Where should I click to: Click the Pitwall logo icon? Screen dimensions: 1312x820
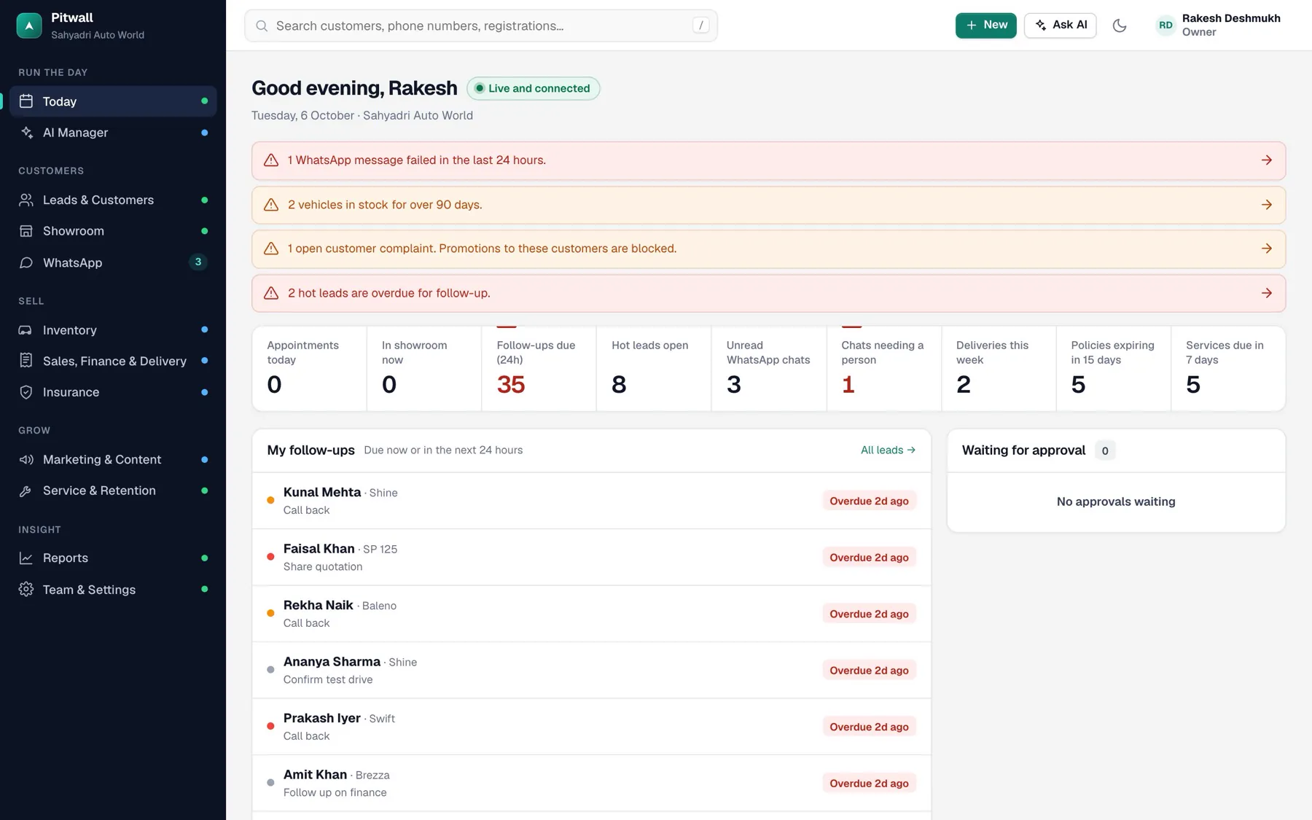(x=29, y=26)
